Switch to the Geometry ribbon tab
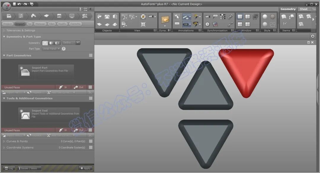Viewport: 320px width, 173px height. tap(288, 9)
